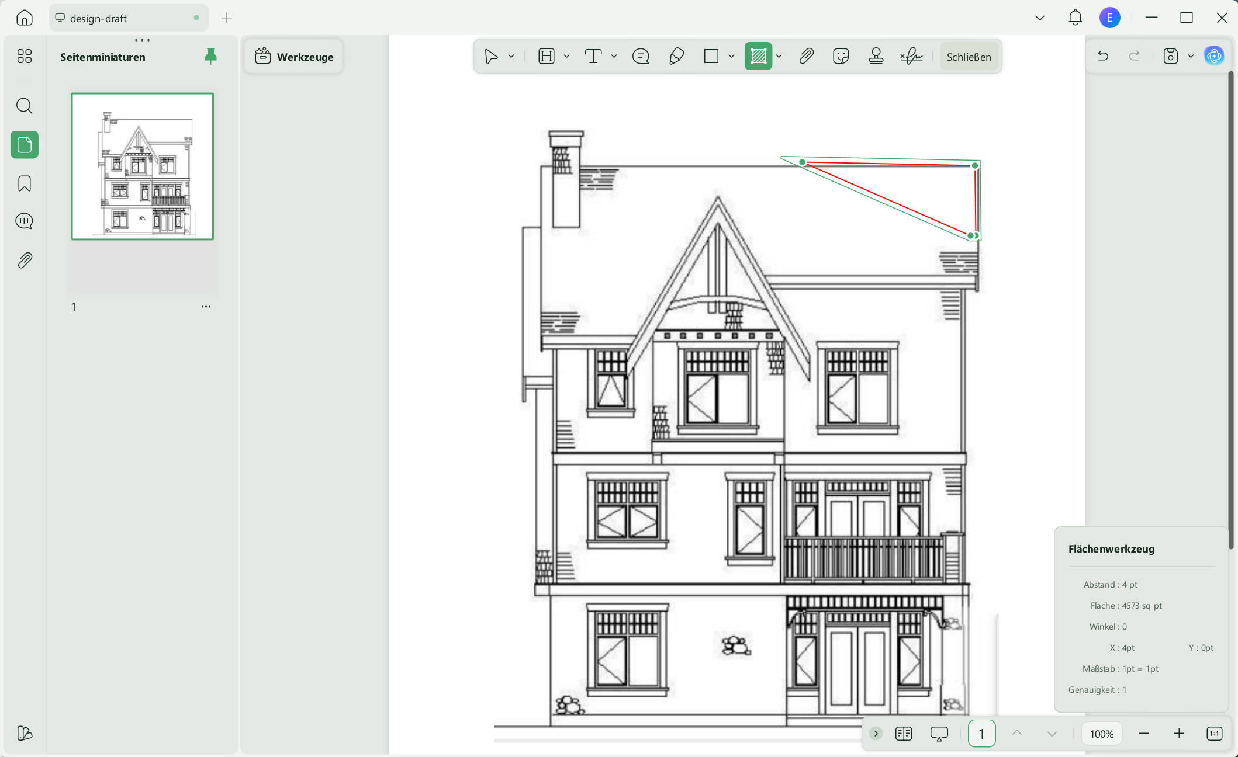This screenshot has height=757, width=1238.
Task: Open a new tab with plus
Action: pyautogui.click(x=227, y=18)
